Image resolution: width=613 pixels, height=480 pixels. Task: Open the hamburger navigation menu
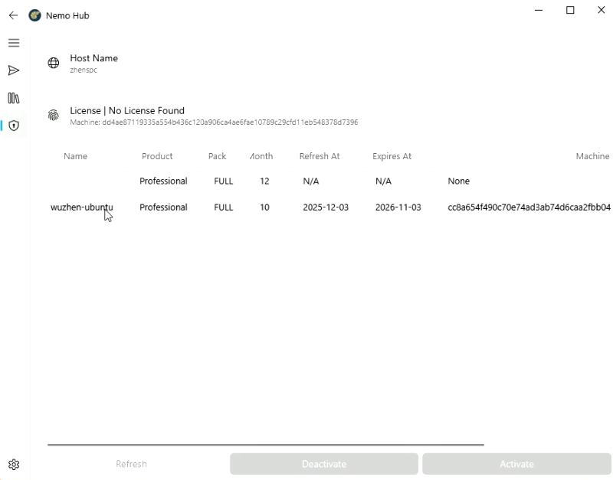(14, 43)
